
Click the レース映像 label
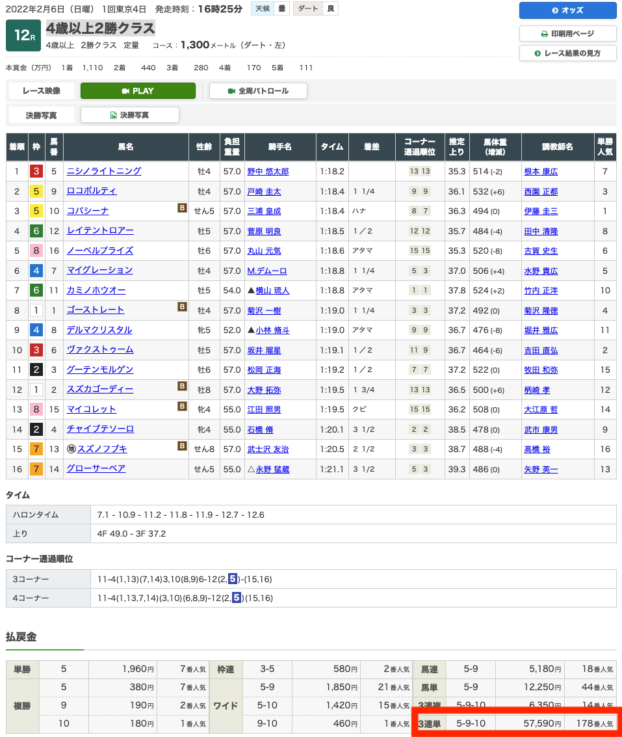pyautogui.click(x=42, y=90)
